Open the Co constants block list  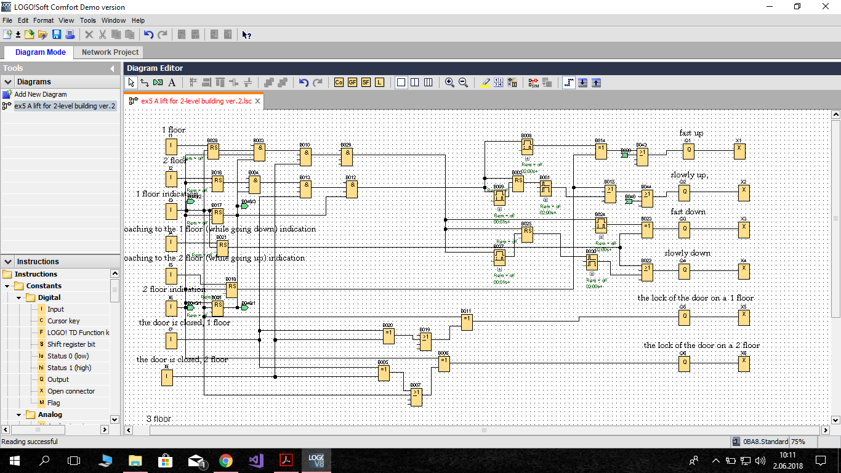tap(339, 82)
